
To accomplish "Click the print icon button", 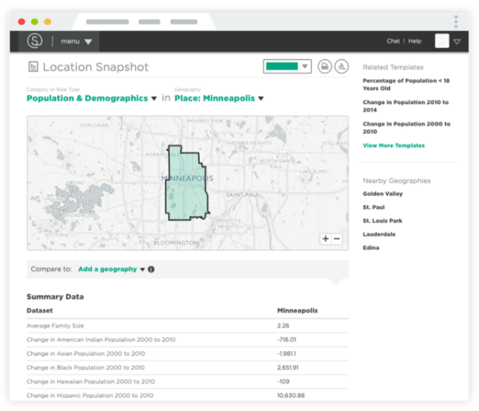I will click(324, 66).
